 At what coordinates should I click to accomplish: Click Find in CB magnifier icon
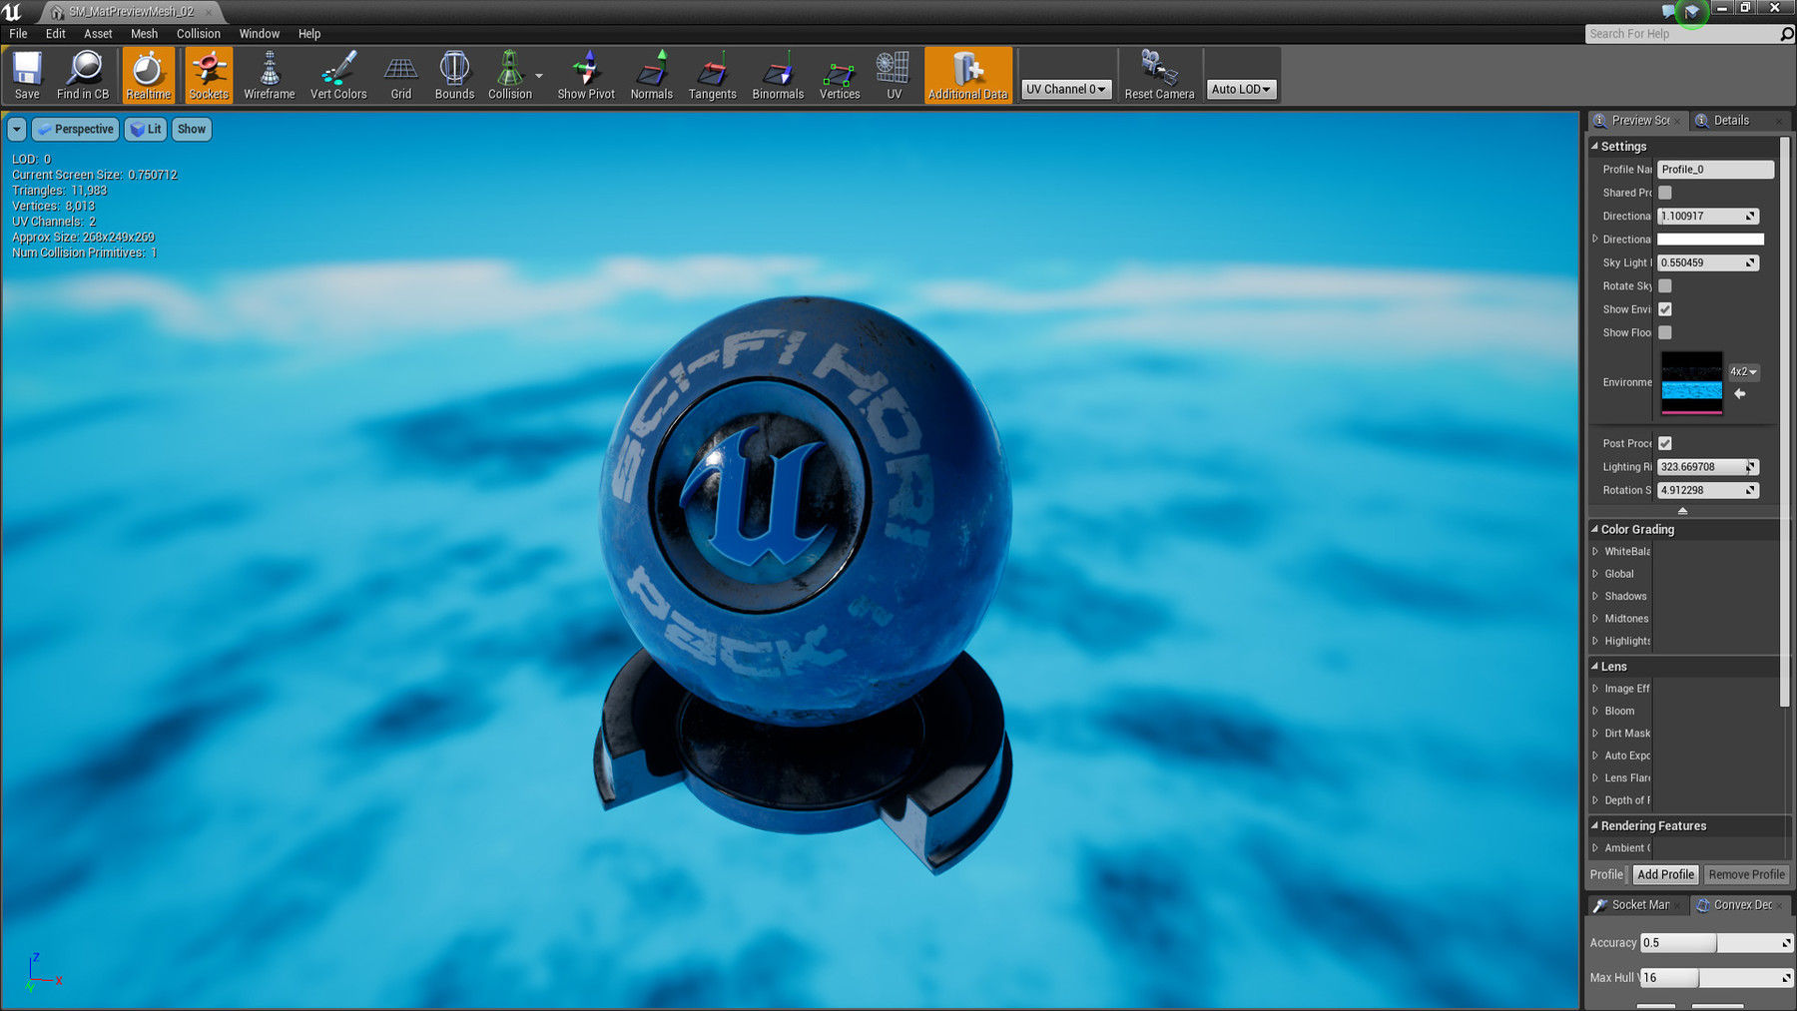pos(83,75)
